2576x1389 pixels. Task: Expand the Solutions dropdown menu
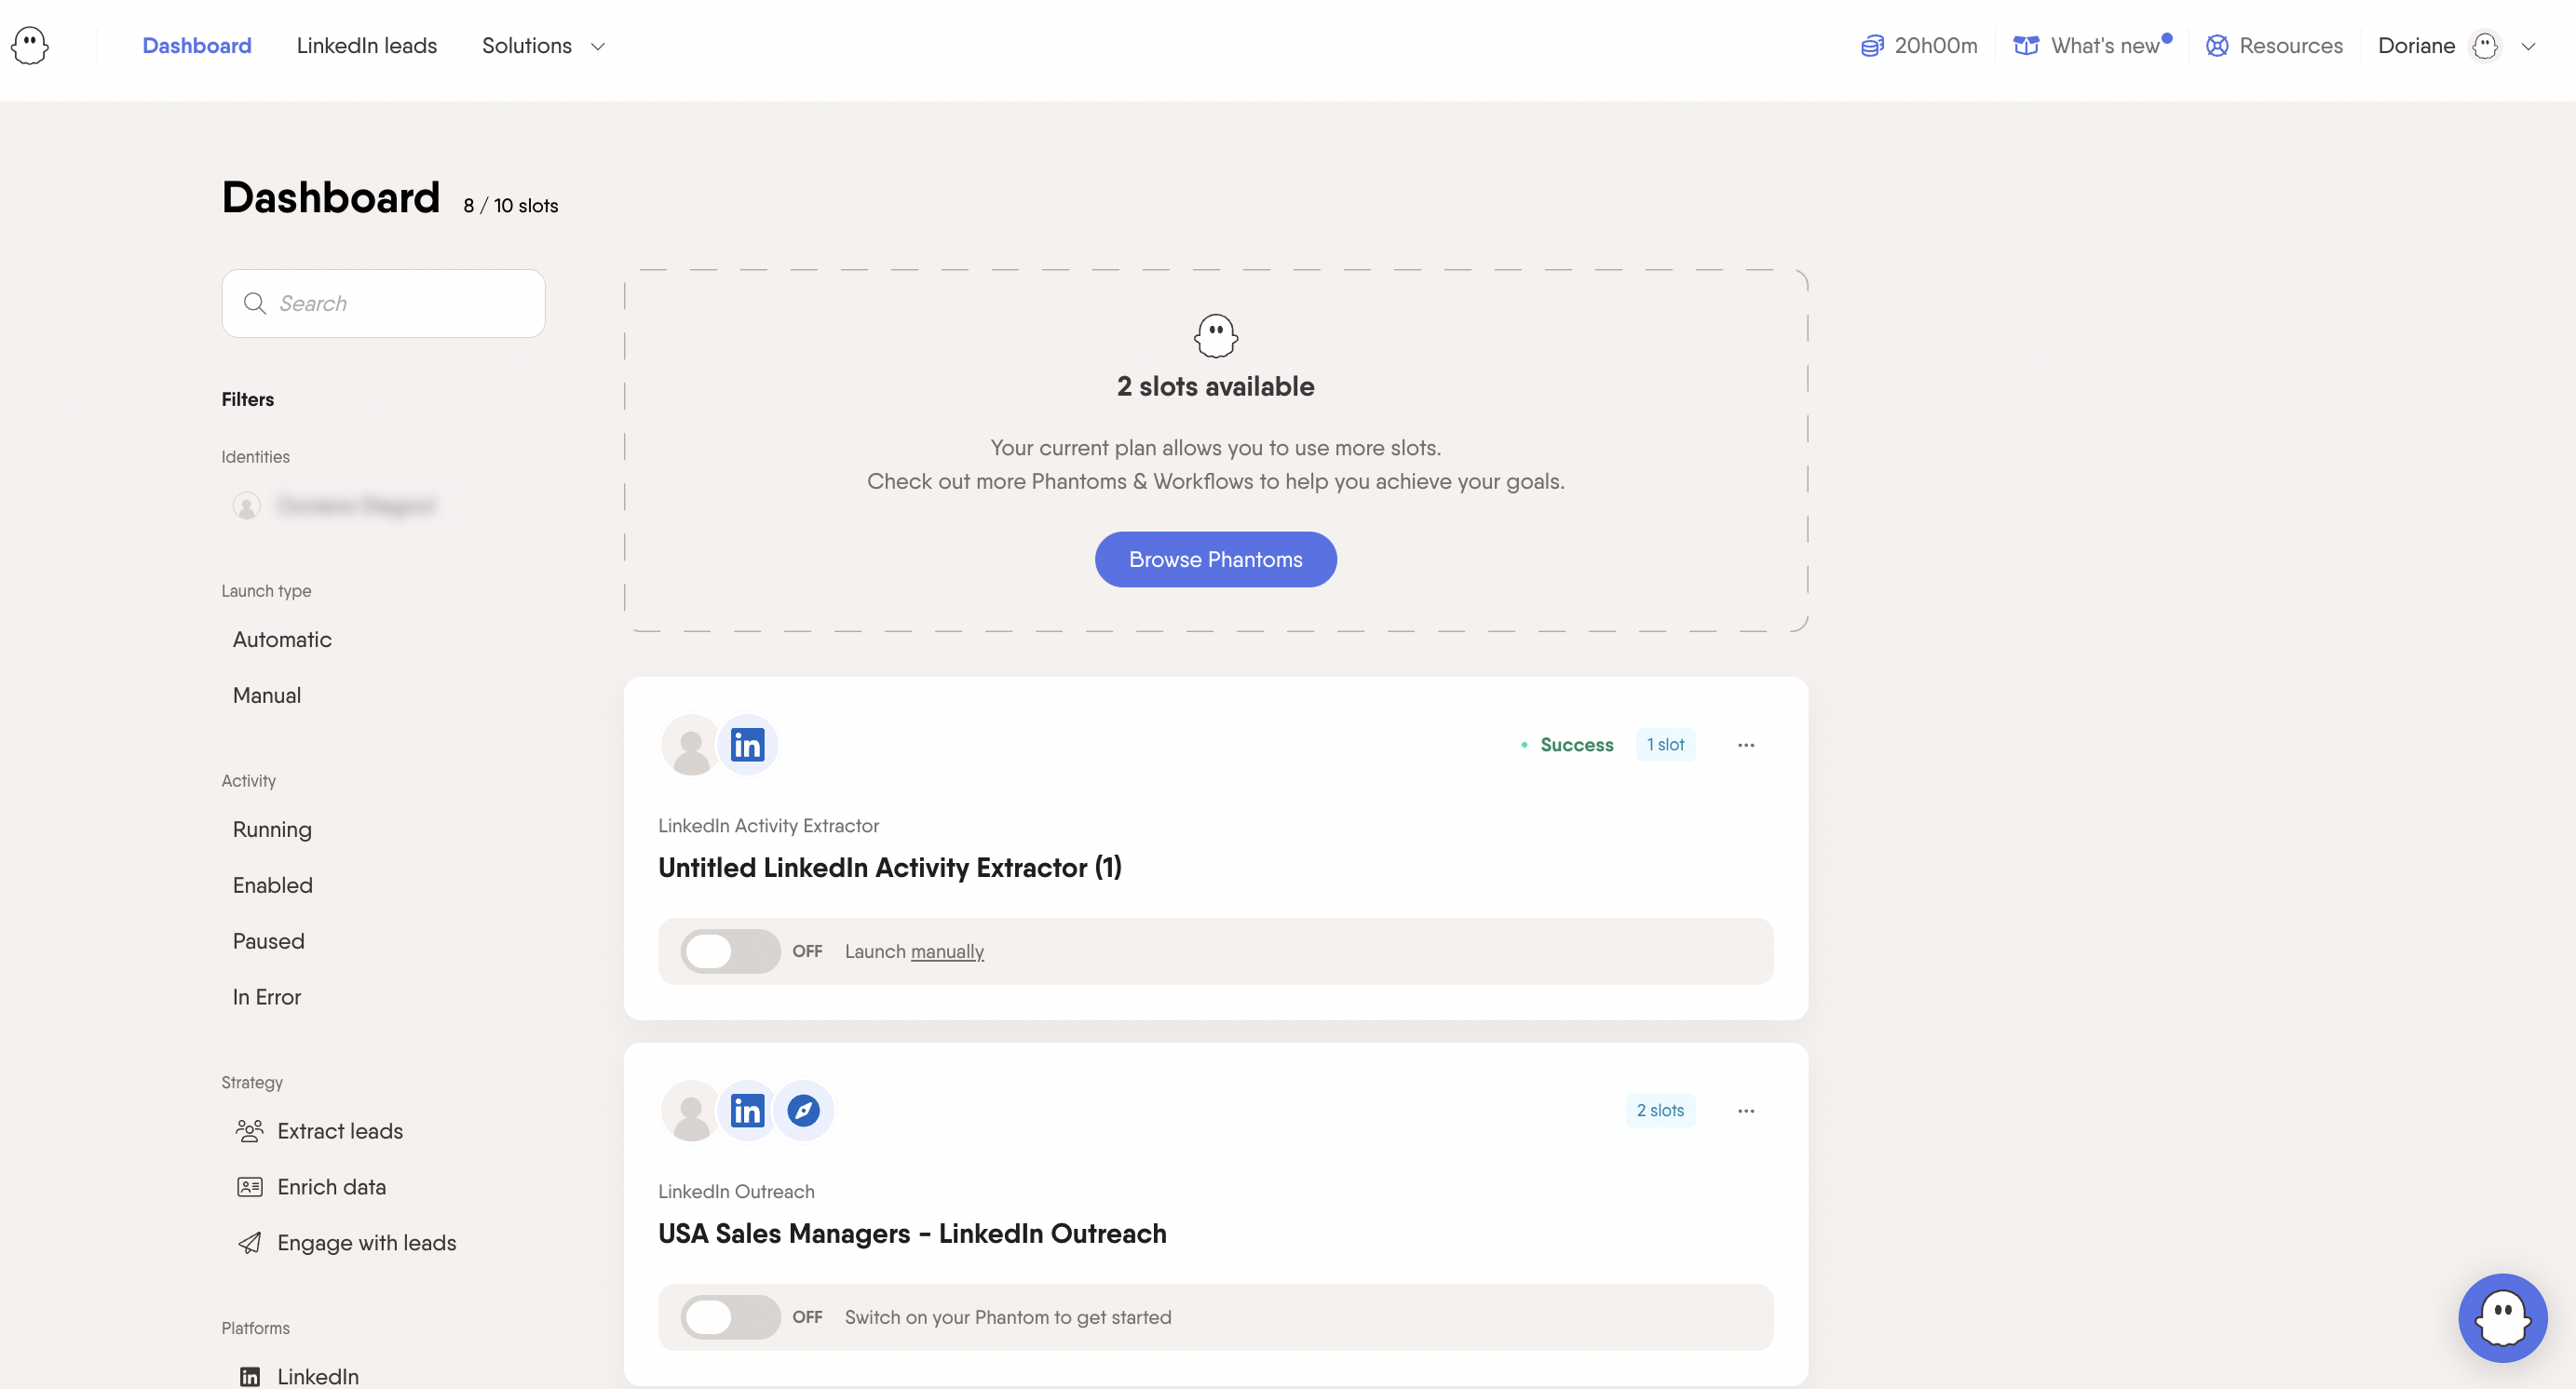[x=543, y=46]
